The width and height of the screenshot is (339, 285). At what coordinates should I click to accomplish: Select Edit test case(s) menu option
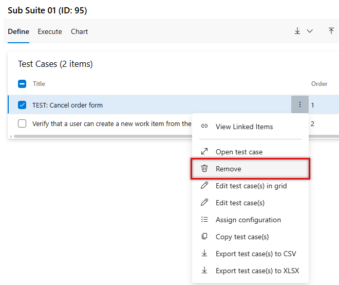point(240,203)
